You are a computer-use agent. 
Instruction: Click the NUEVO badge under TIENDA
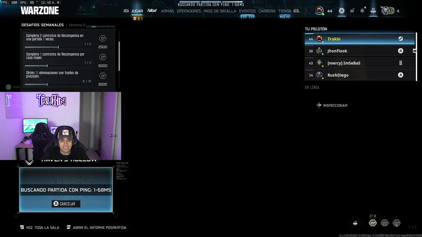click(285, 17)
